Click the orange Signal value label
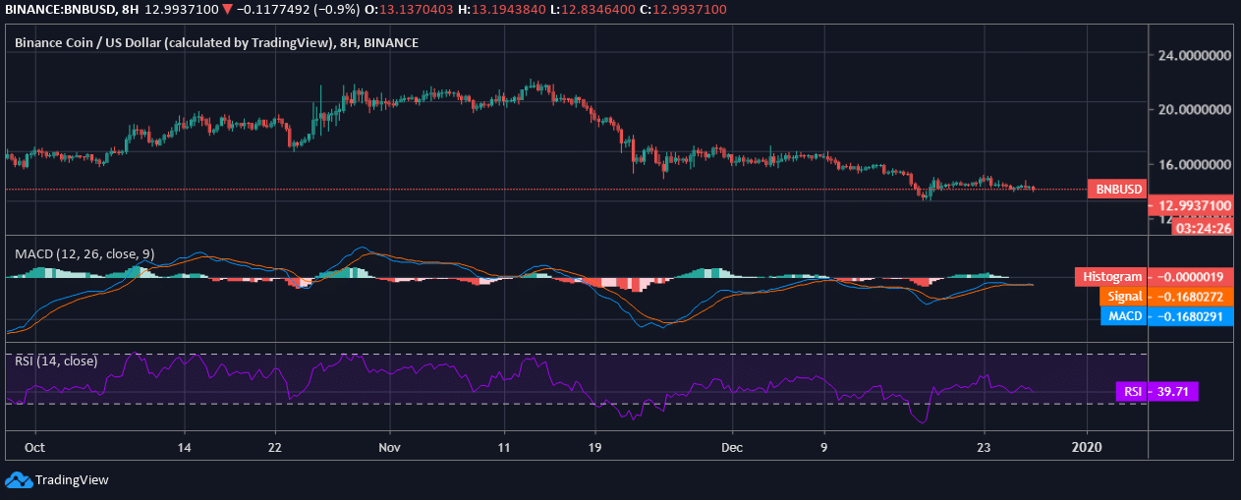Screen dimensions: 1241x500 point(1165,296)
